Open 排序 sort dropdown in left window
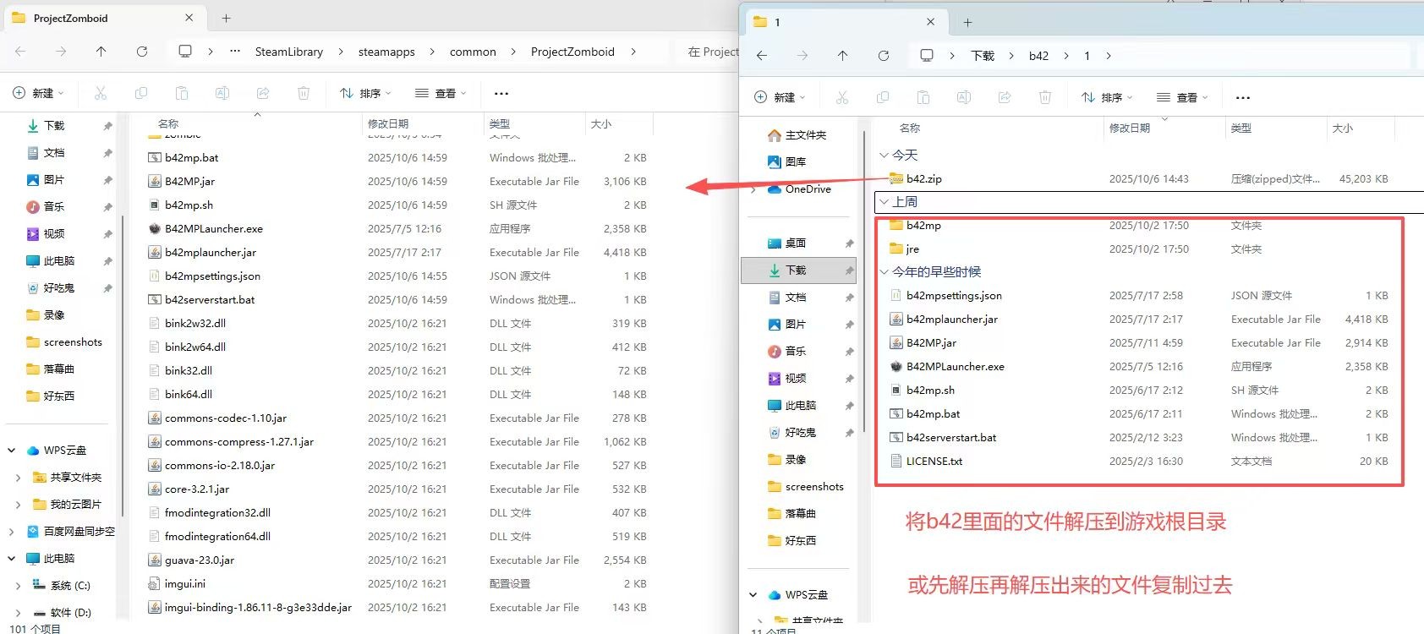1424x634 pixels. click(366, 93)
